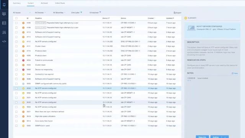
Task: Click severity icon of Software end of support lab-CP-GW7 row
Action: [23, 79]
